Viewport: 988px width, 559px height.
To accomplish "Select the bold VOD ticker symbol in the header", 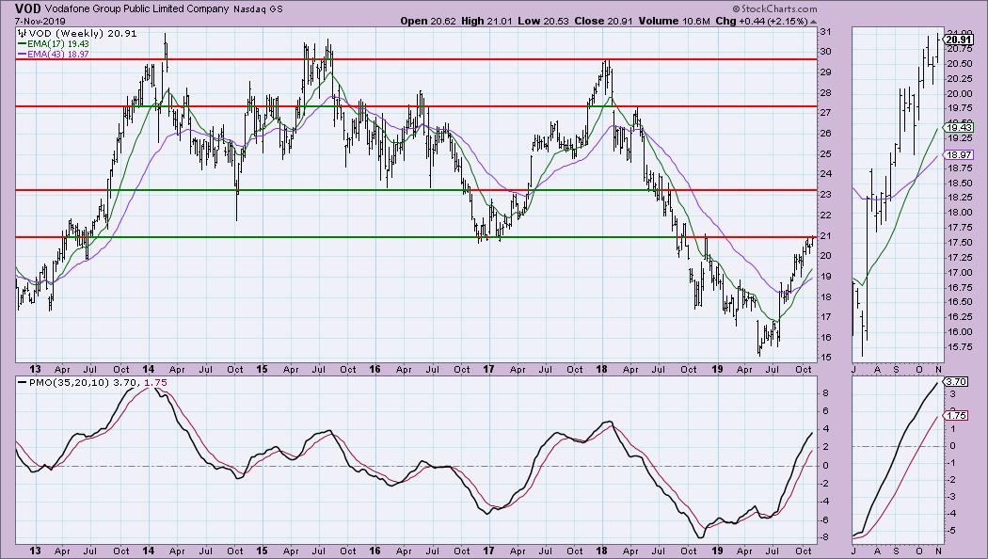I will [28, 8].
